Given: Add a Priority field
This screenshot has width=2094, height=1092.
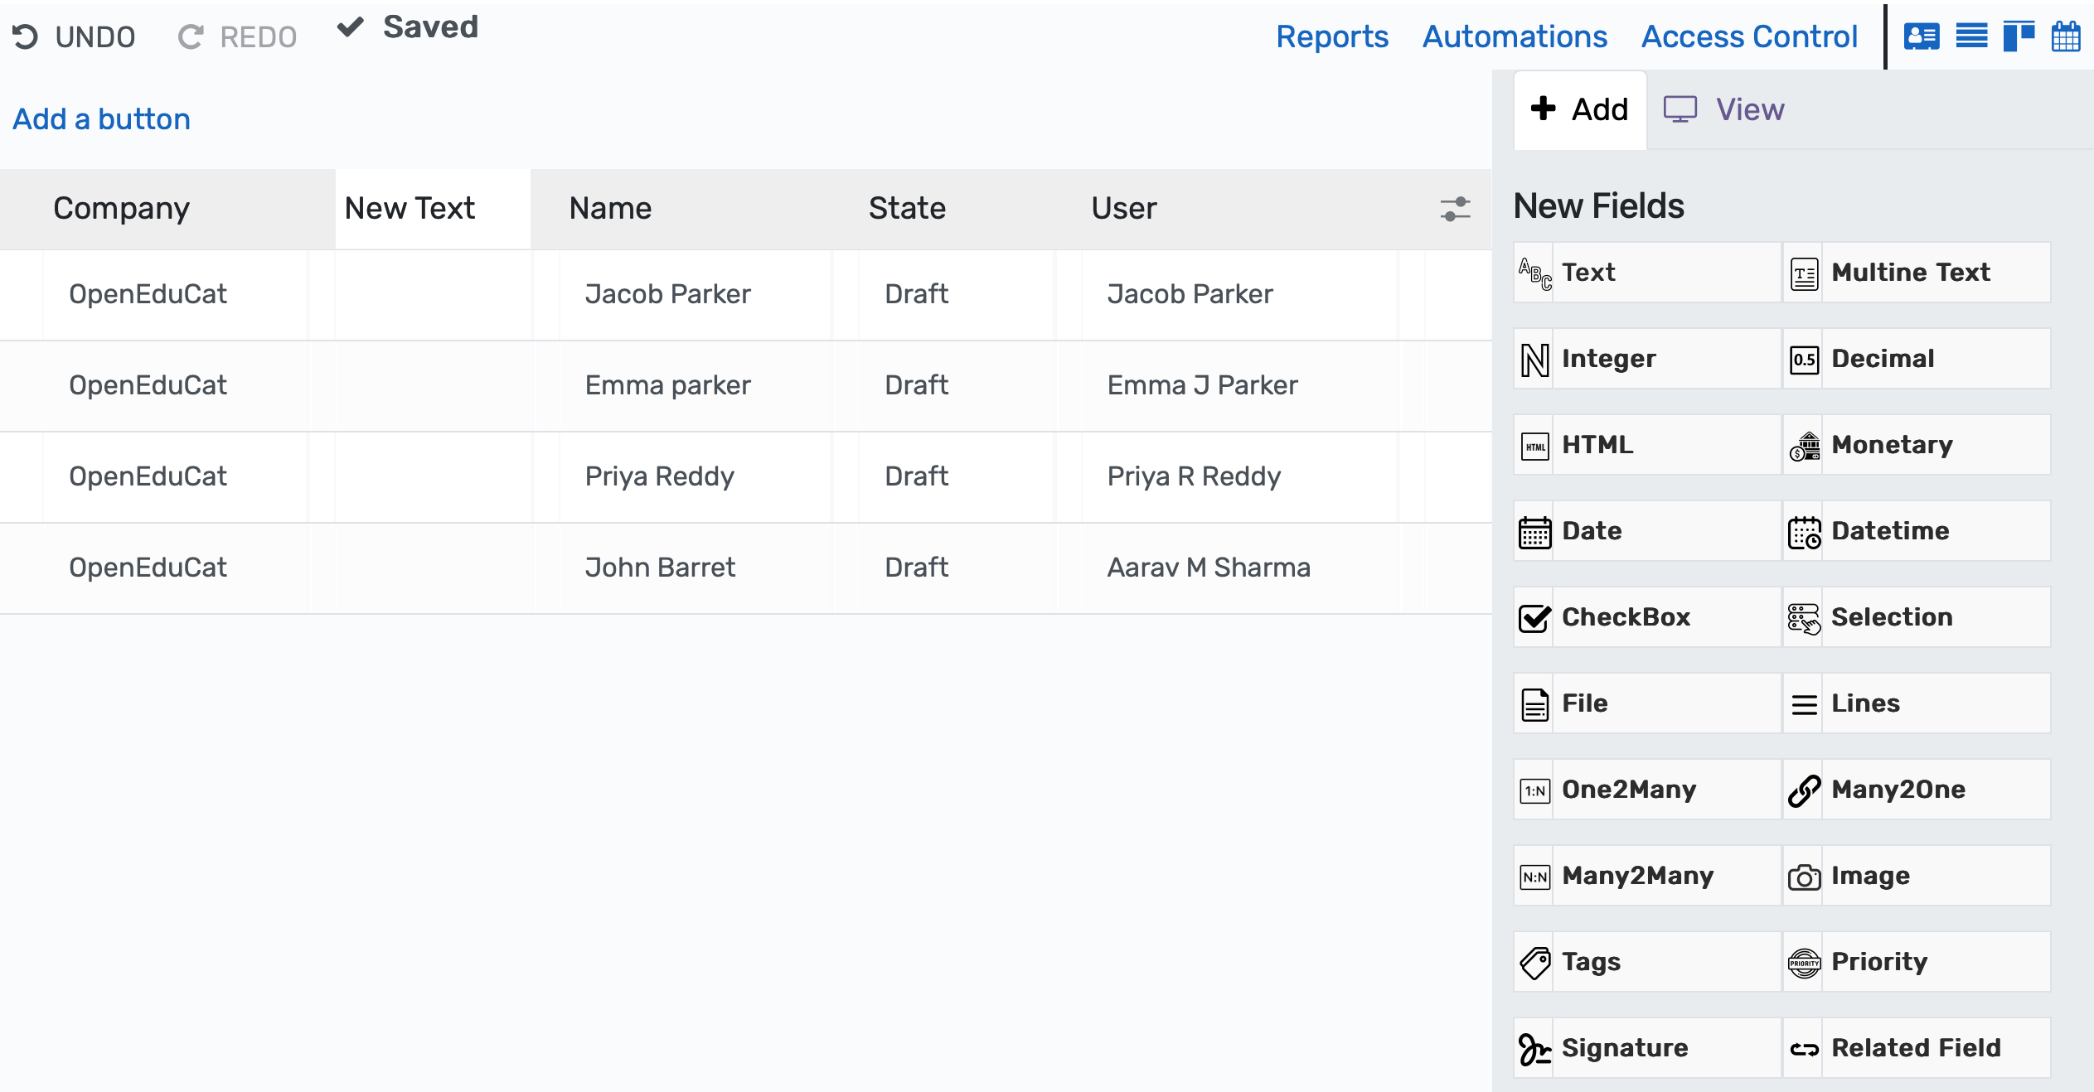Looking at the screenshot, I should pos(1916,961).
